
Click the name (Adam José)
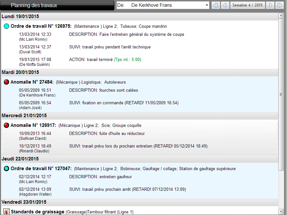click(30, 108)
